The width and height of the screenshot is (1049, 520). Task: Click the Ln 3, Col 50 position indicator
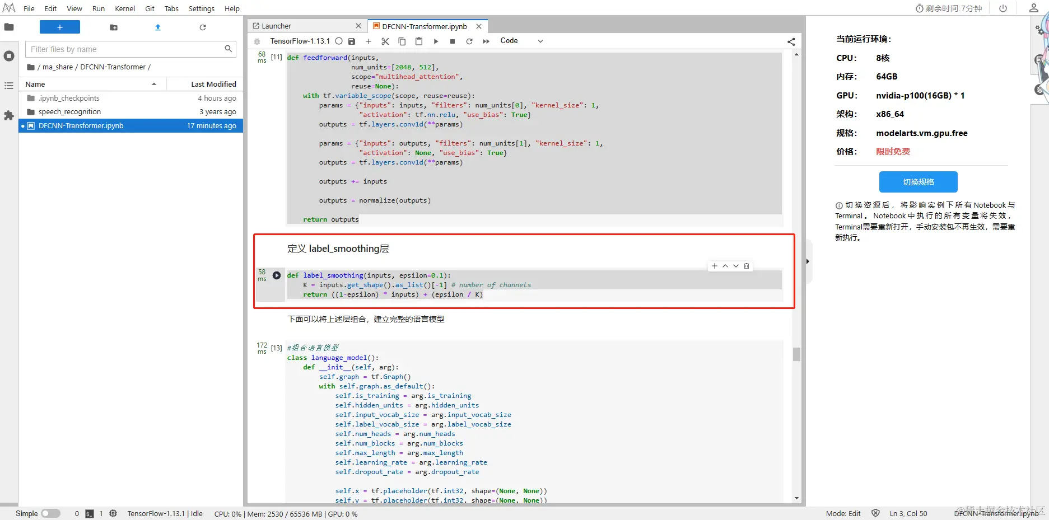coord(908,513)
